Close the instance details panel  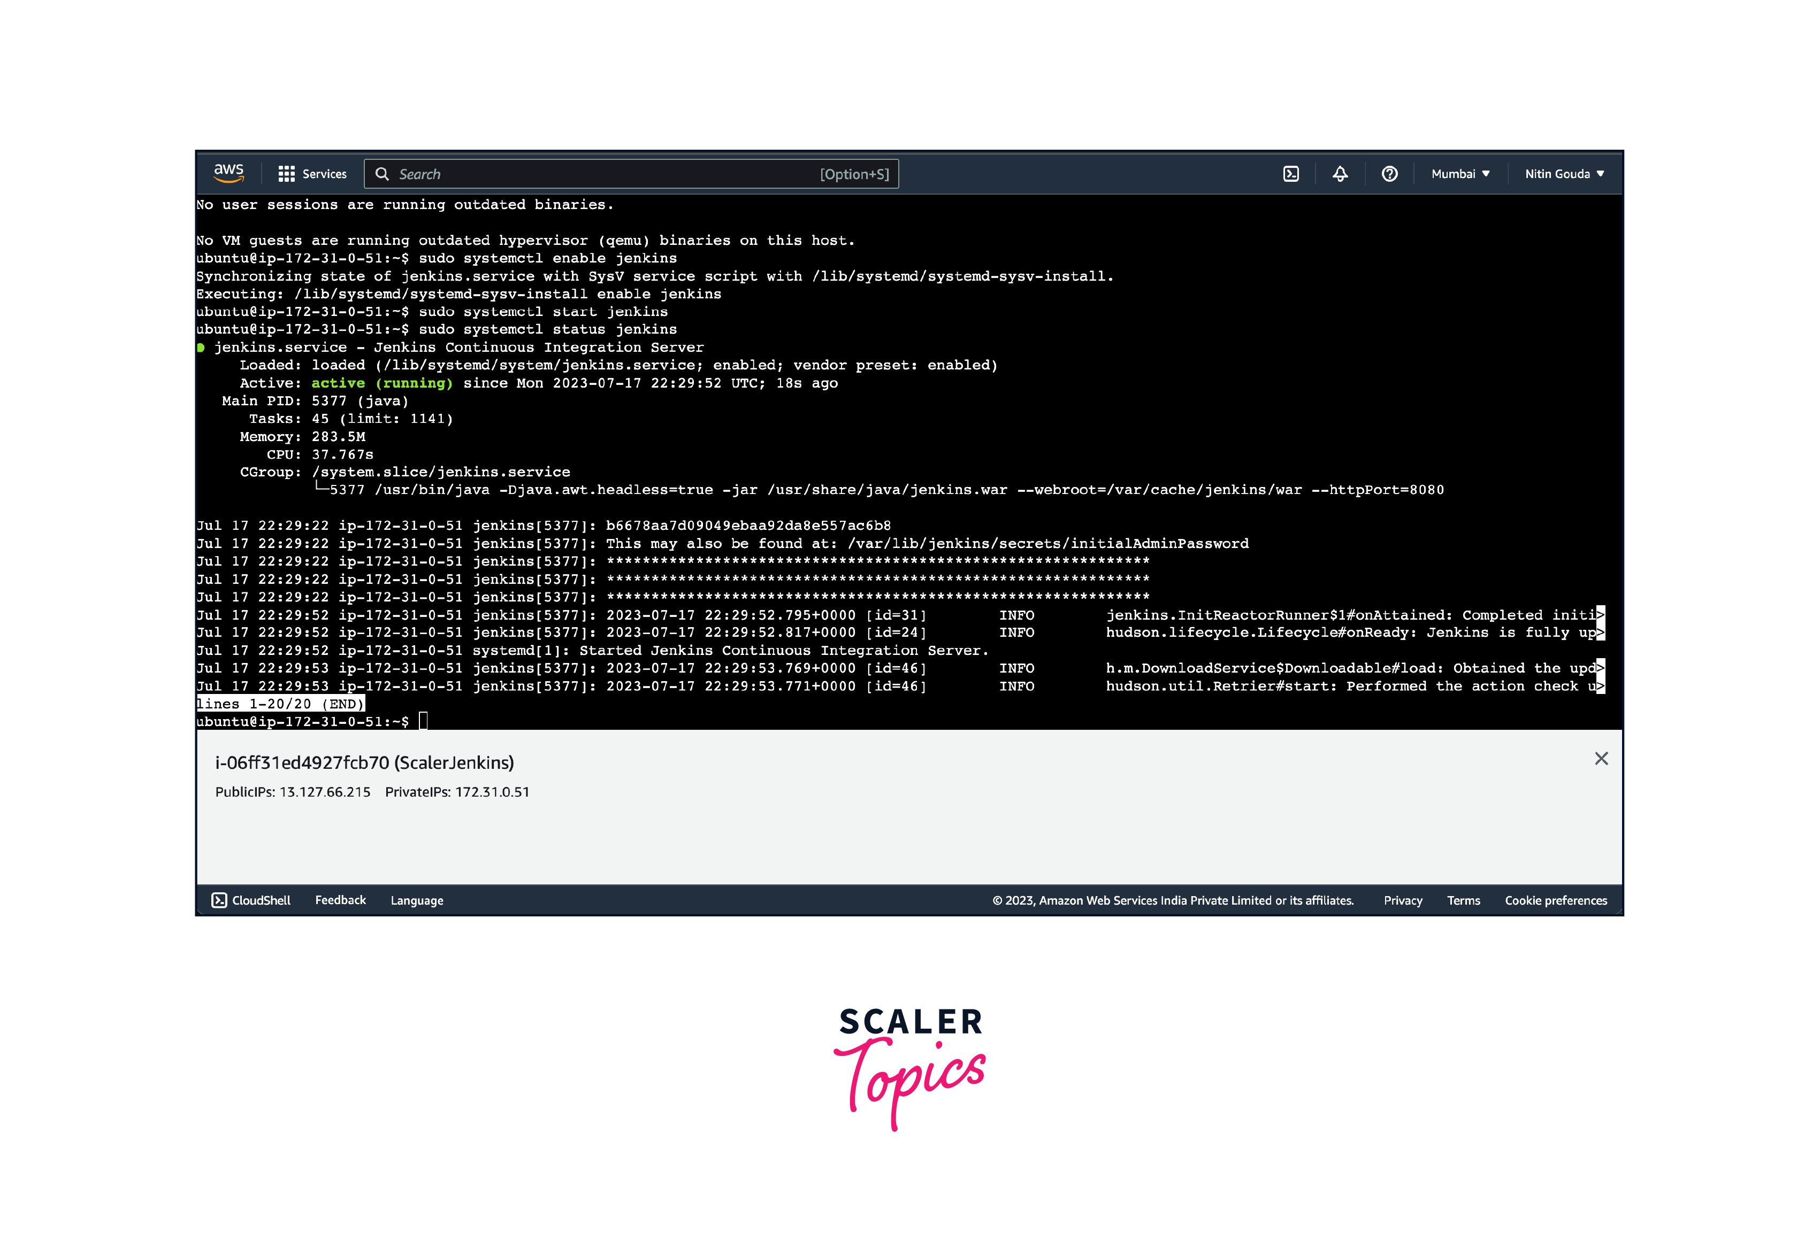[1601, 758]
